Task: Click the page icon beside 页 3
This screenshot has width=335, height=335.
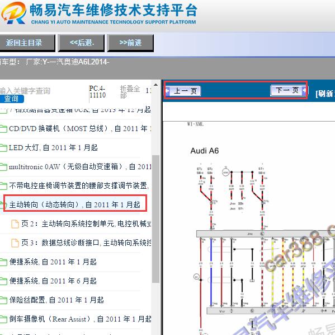Action: [x=15, y=243]
